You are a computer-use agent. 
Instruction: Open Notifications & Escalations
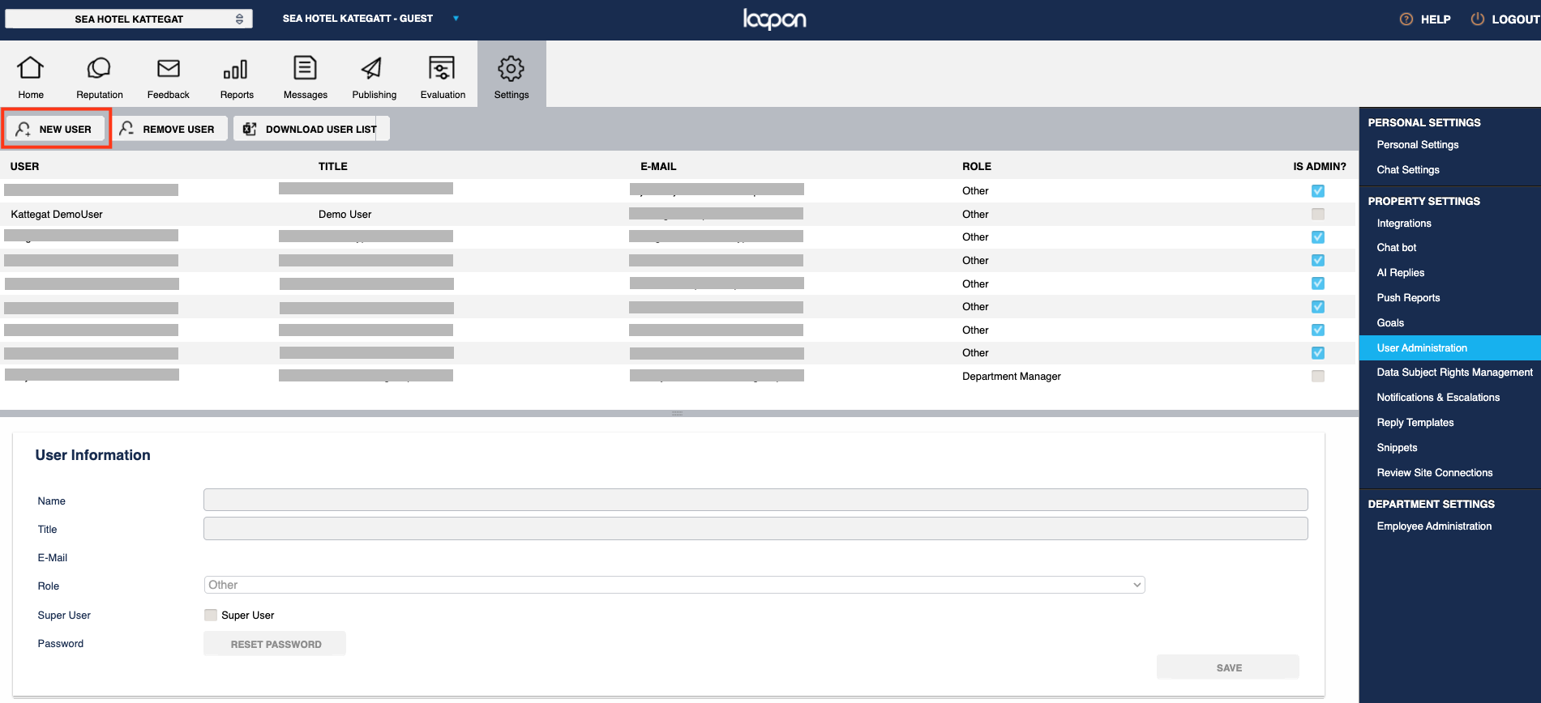pyautogui.click(x=1438, y=398)
